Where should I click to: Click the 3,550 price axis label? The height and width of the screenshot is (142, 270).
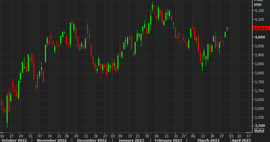click(x=259, y=117)
